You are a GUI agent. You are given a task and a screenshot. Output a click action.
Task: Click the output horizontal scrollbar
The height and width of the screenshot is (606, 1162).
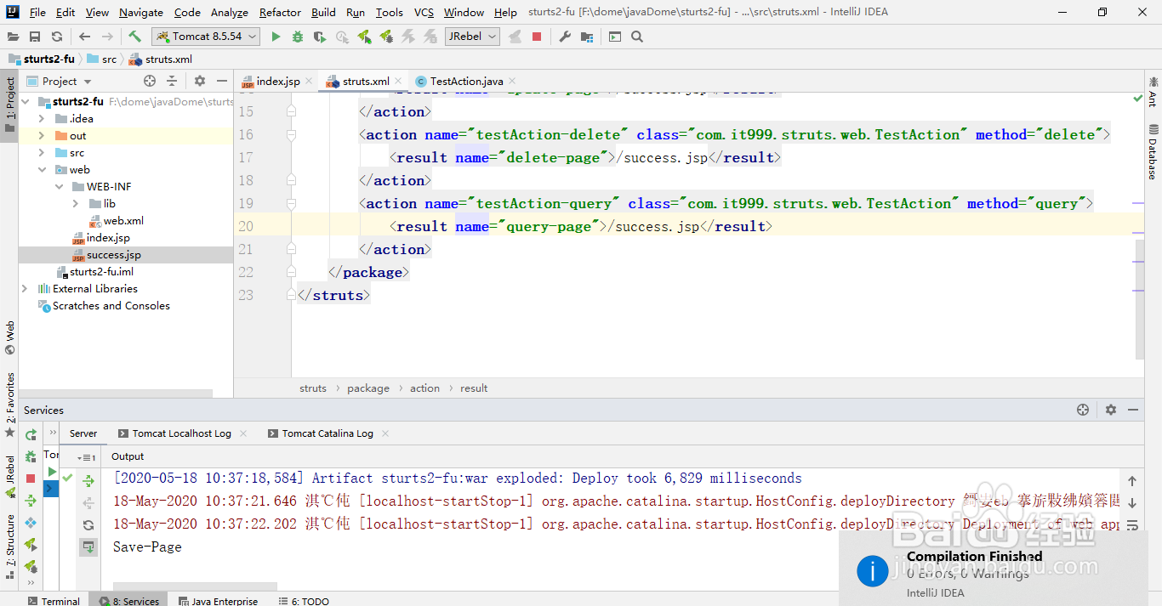coord(195,586)
